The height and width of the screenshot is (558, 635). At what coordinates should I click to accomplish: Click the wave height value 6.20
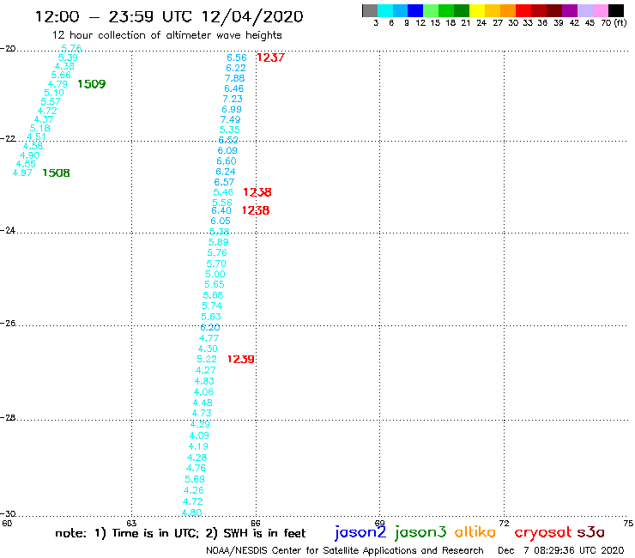click(x=210, y=327)
